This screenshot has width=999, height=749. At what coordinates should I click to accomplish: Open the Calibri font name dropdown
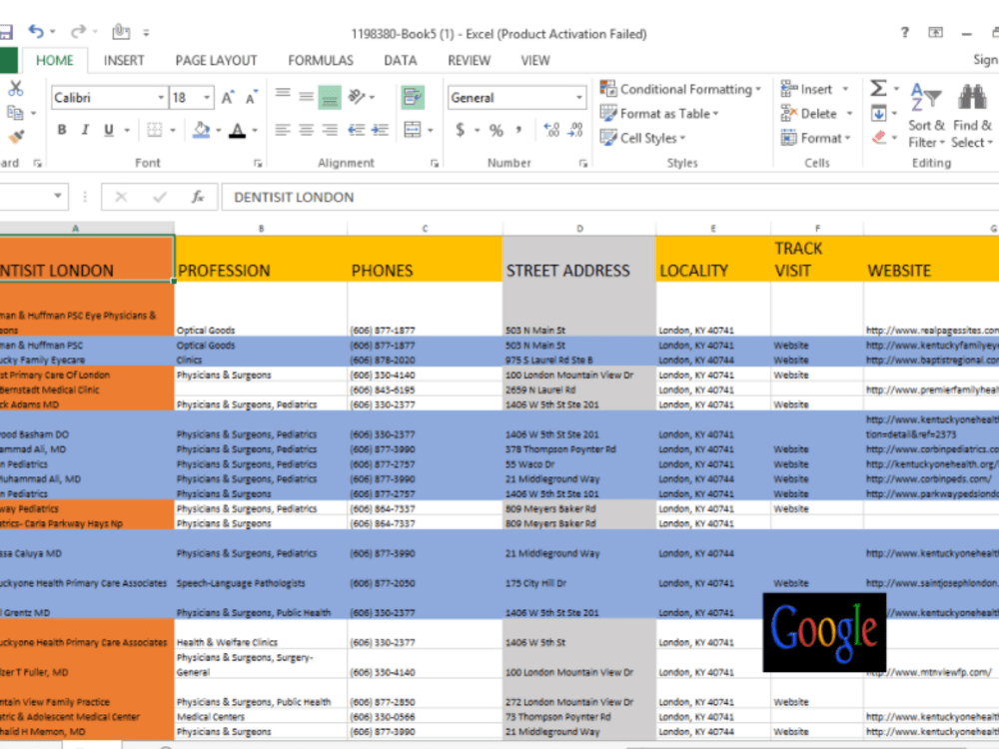click(161, 98)
